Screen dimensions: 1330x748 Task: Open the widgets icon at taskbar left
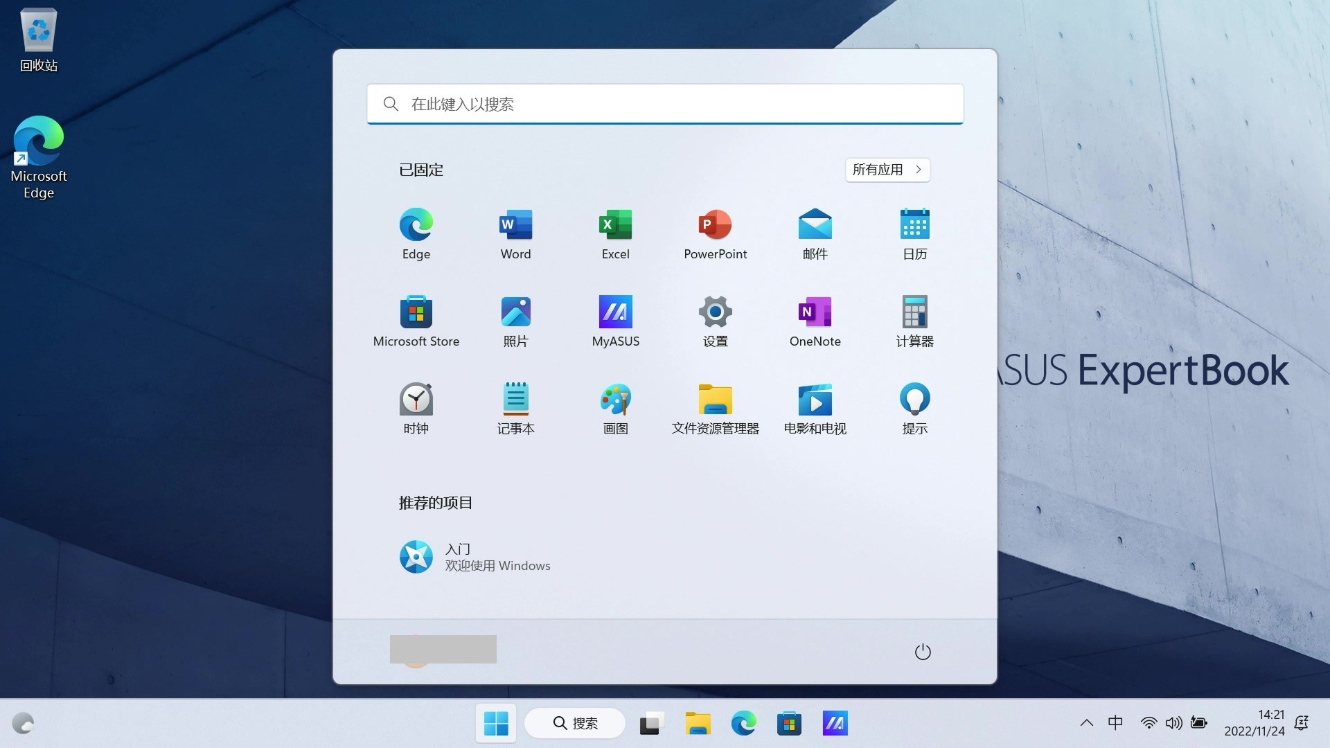point(24,724)
